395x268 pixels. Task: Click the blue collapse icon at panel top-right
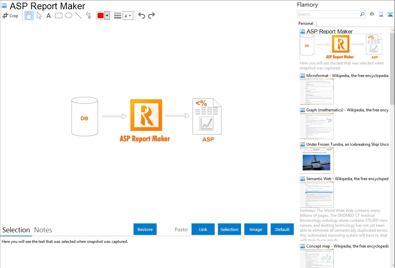tap(390, 14)
